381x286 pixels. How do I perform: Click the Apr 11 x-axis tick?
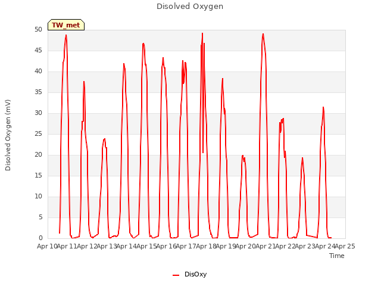(x=67, y=246)
